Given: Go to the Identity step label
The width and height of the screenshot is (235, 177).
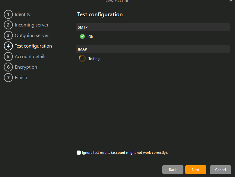Looking at the screenshot, I should click(23, 14).
